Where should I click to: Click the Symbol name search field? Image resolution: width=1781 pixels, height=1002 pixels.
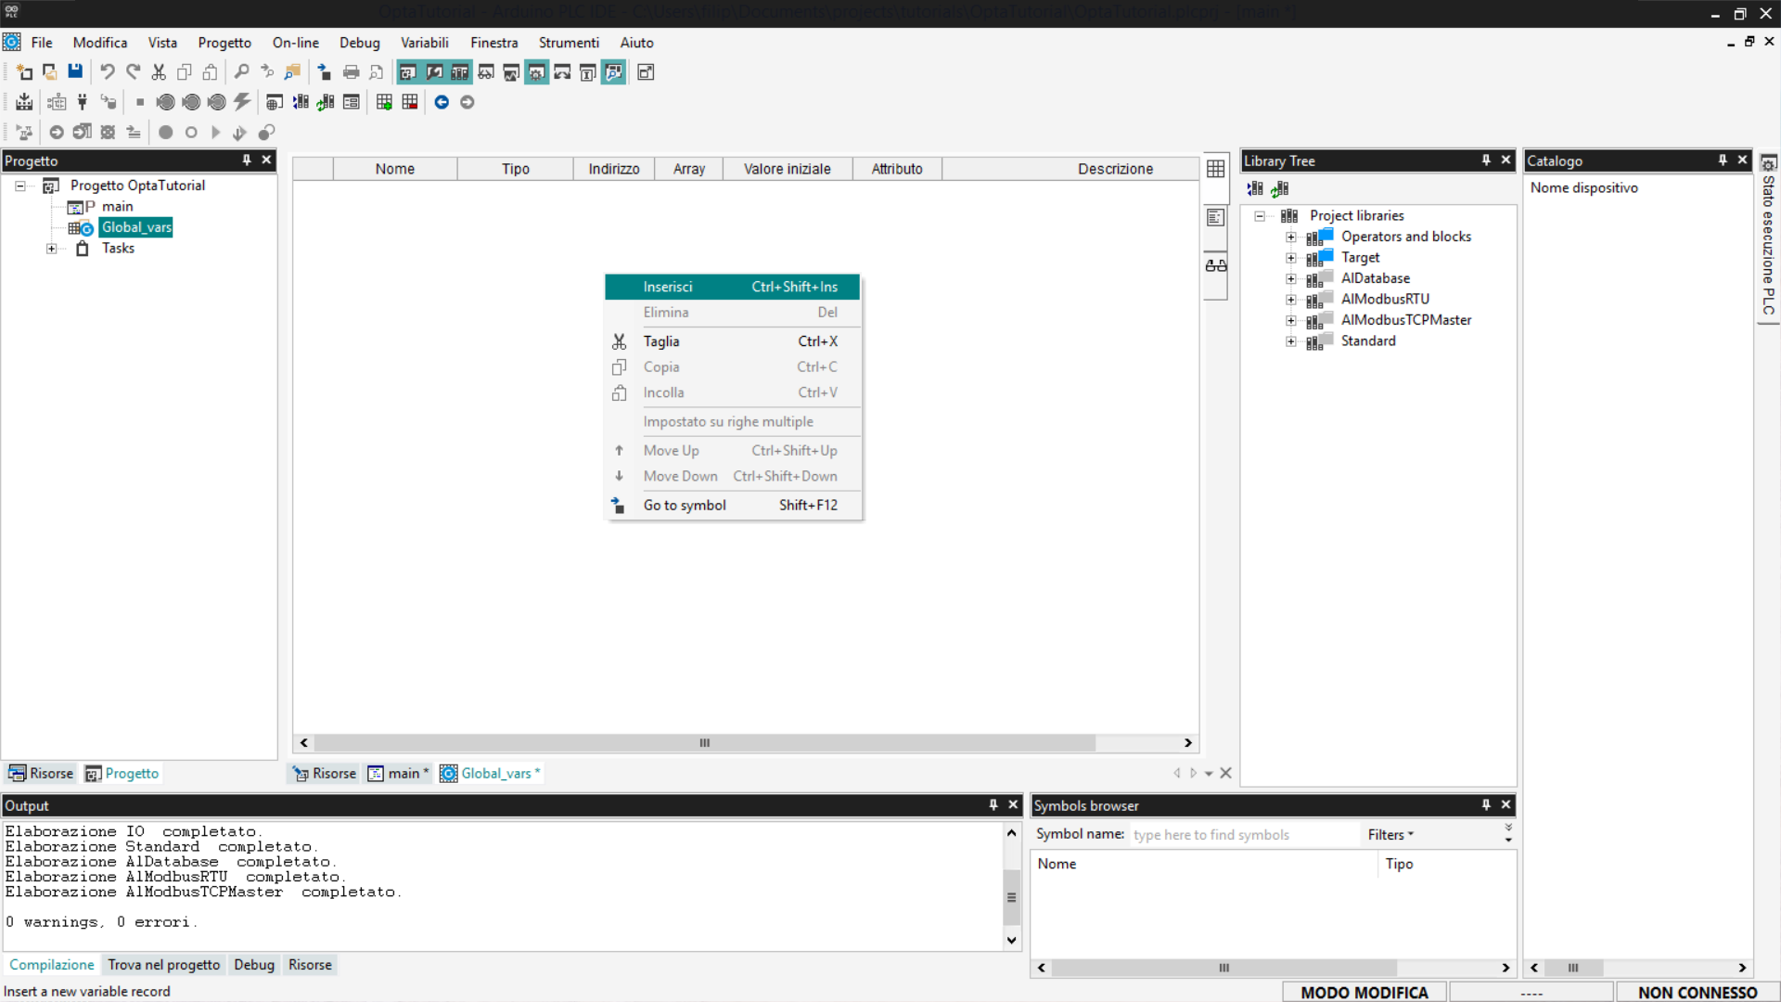1241,835
